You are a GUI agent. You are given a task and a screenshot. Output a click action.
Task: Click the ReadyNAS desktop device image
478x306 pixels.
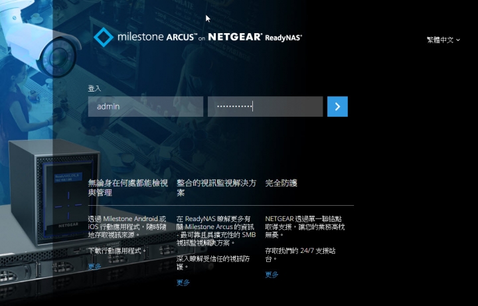[x=54, y=192]
